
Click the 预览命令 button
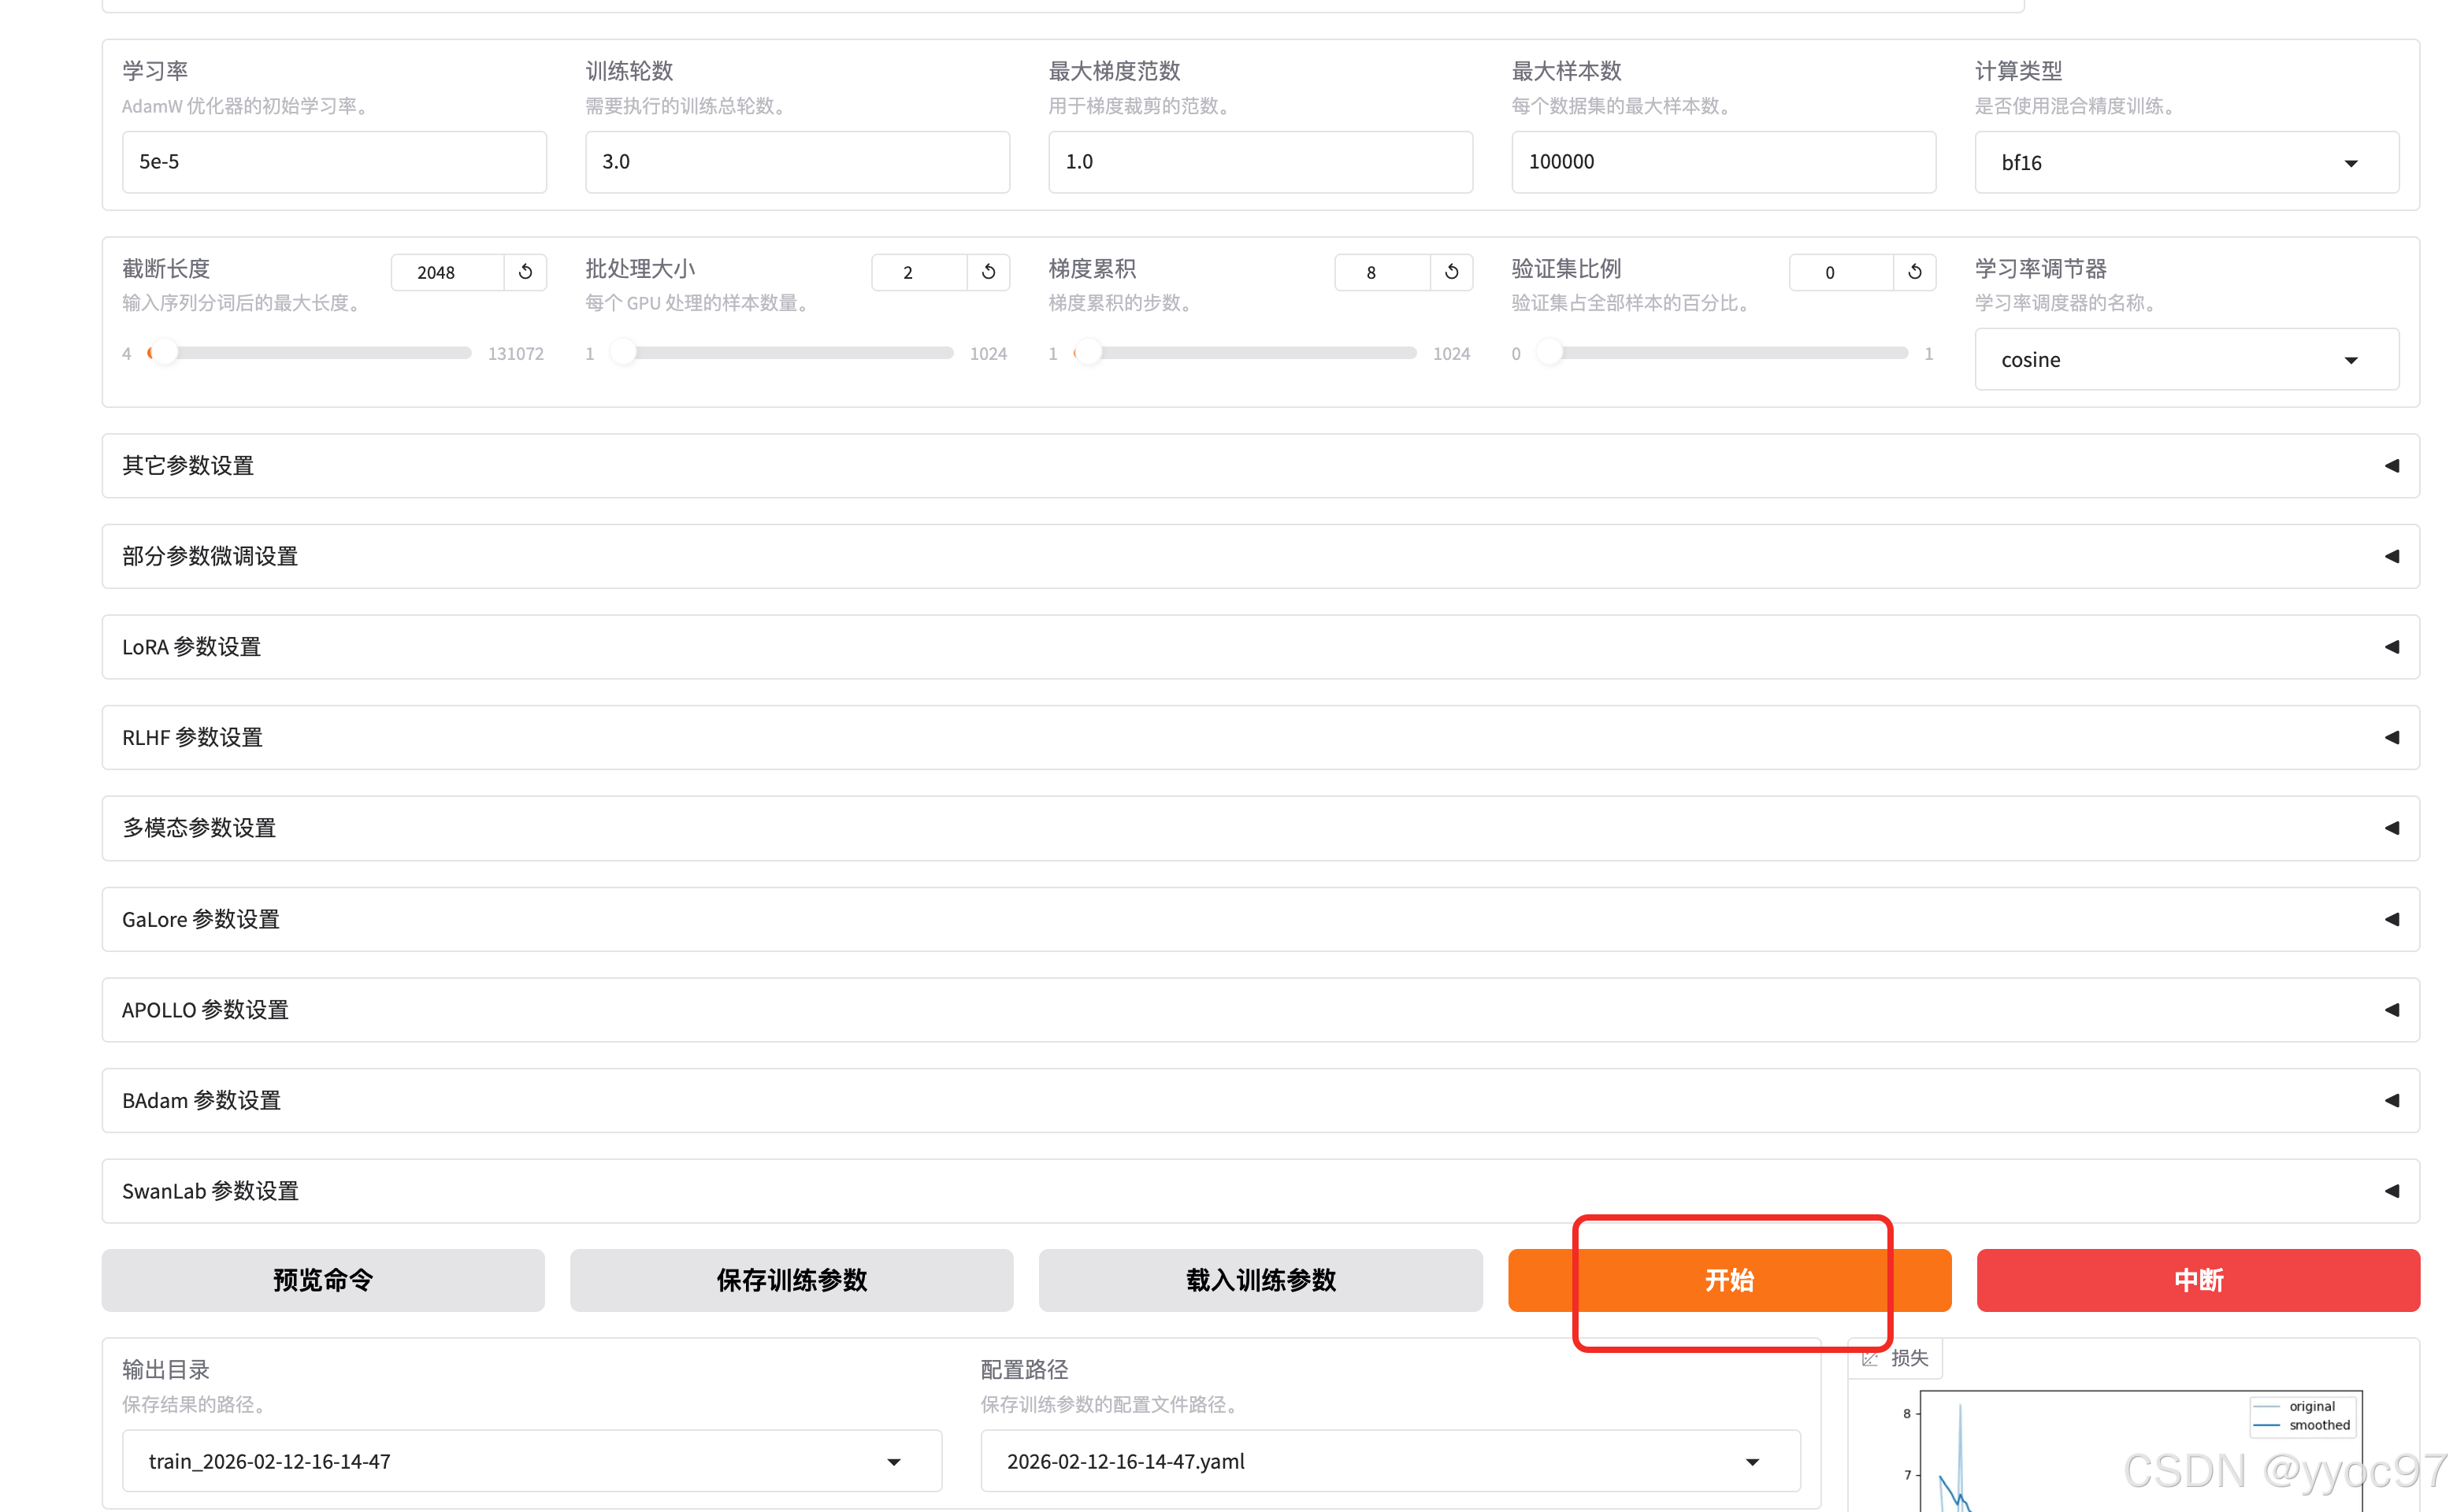point(322,1280)
